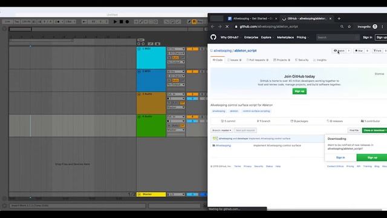Viewport: 387px width, 218px height.
Task: Open the 'Branch: master' selector
Action: 221,131
